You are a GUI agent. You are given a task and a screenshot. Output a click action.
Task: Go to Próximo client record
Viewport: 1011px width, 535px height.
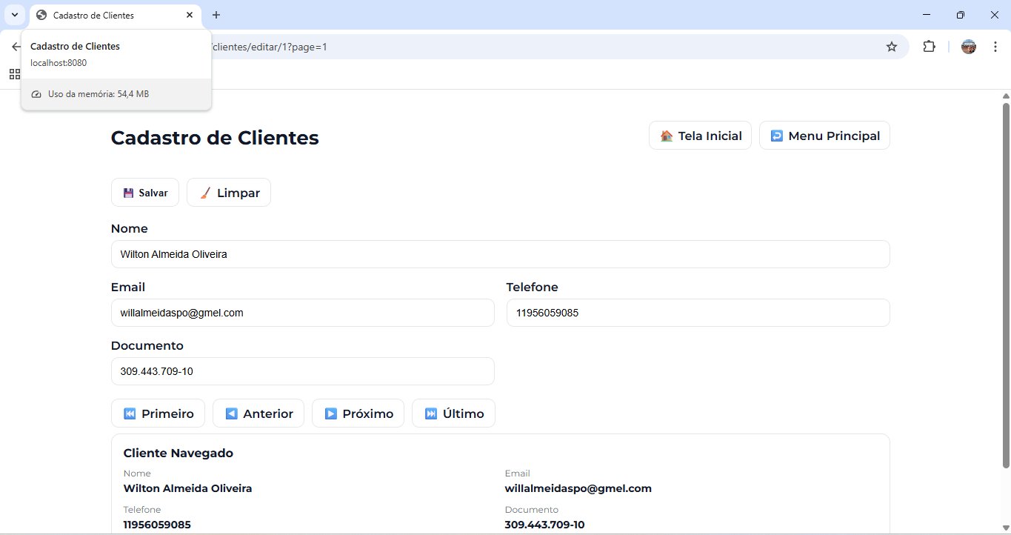click(358, 413)
